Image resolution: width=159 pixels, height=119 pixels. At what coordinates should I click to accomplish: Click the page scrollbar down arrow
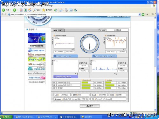[155, 110]
